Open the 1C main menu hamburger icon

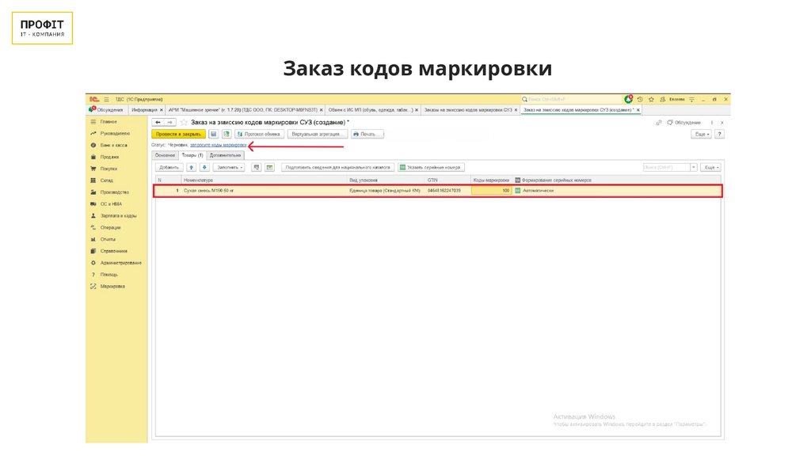107,99
